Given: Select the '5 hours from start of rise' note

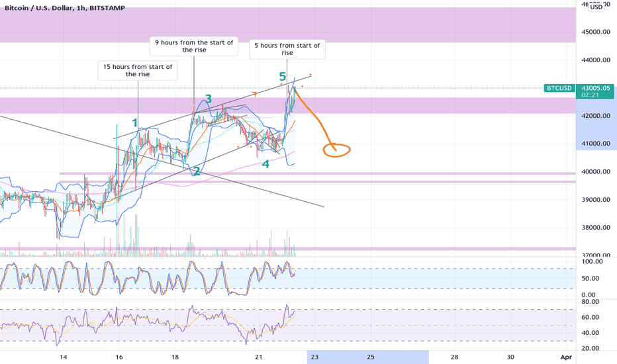Looking at the screenshot, I should pos(287,49).
